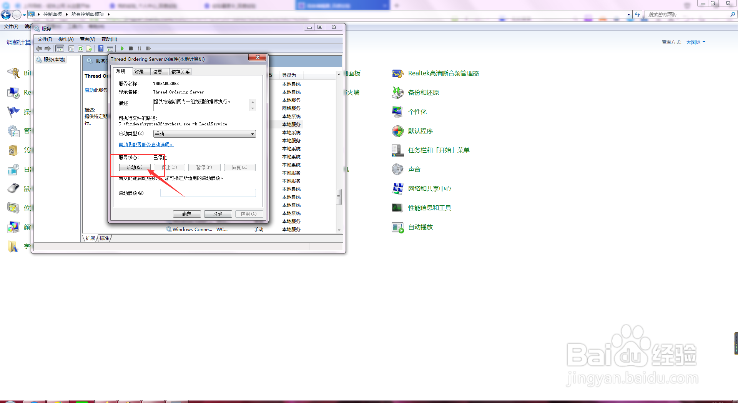Click services list scroll-up arrow
The height and width of the screenshot is (403, 738).
(339, 74)
